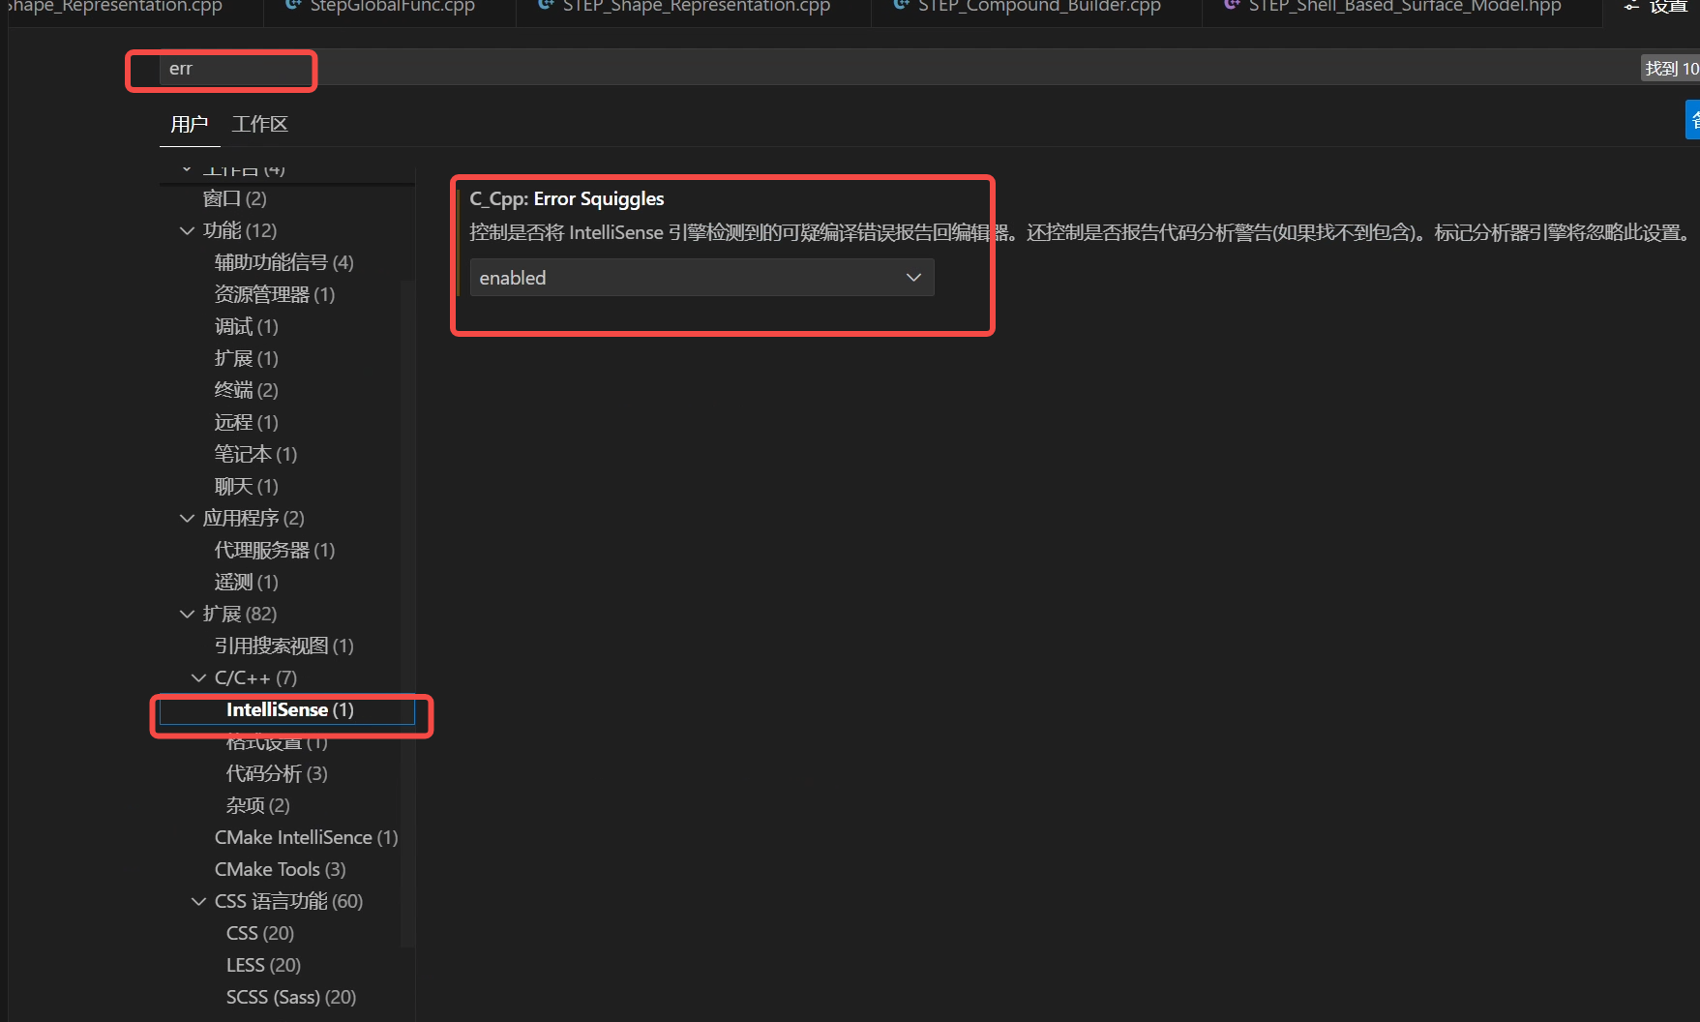Select 资源管理器 (1) category

[x=275, y=294]
